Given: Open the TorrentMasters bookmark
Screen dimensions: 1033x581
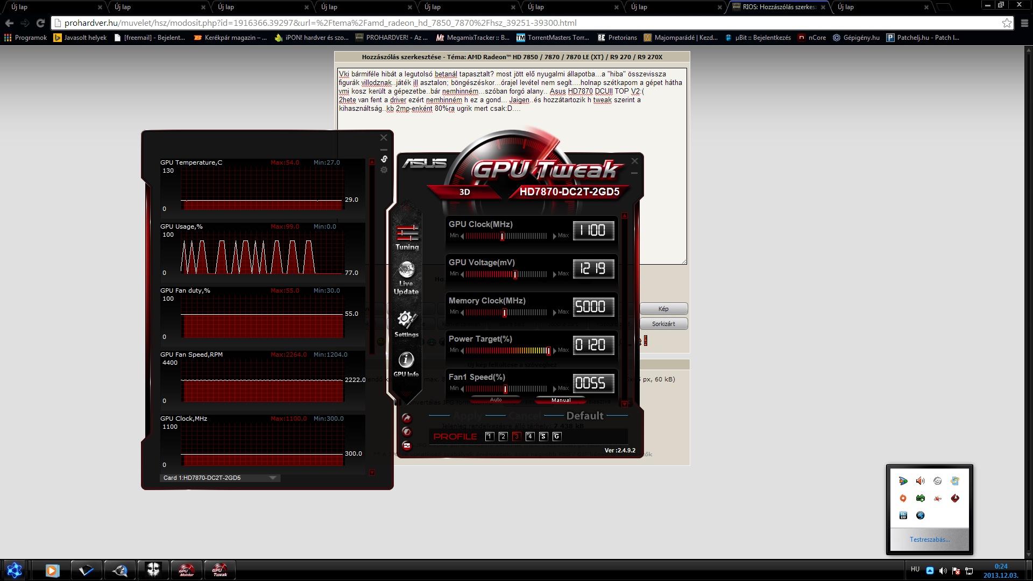Looking at the screenshot, I should [553, 38].
